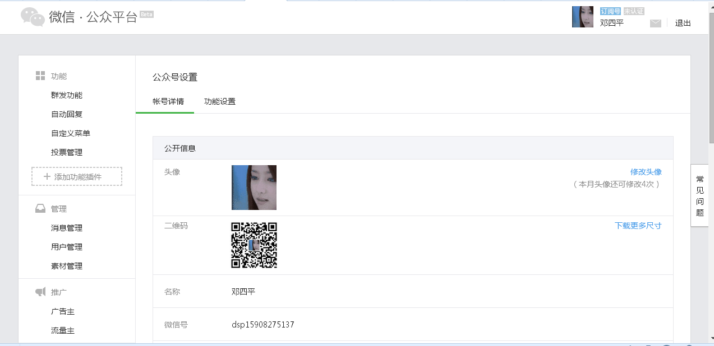Log out using the 退出 link
This screenshot has width=714, height=346.
[x=683, y=23]
